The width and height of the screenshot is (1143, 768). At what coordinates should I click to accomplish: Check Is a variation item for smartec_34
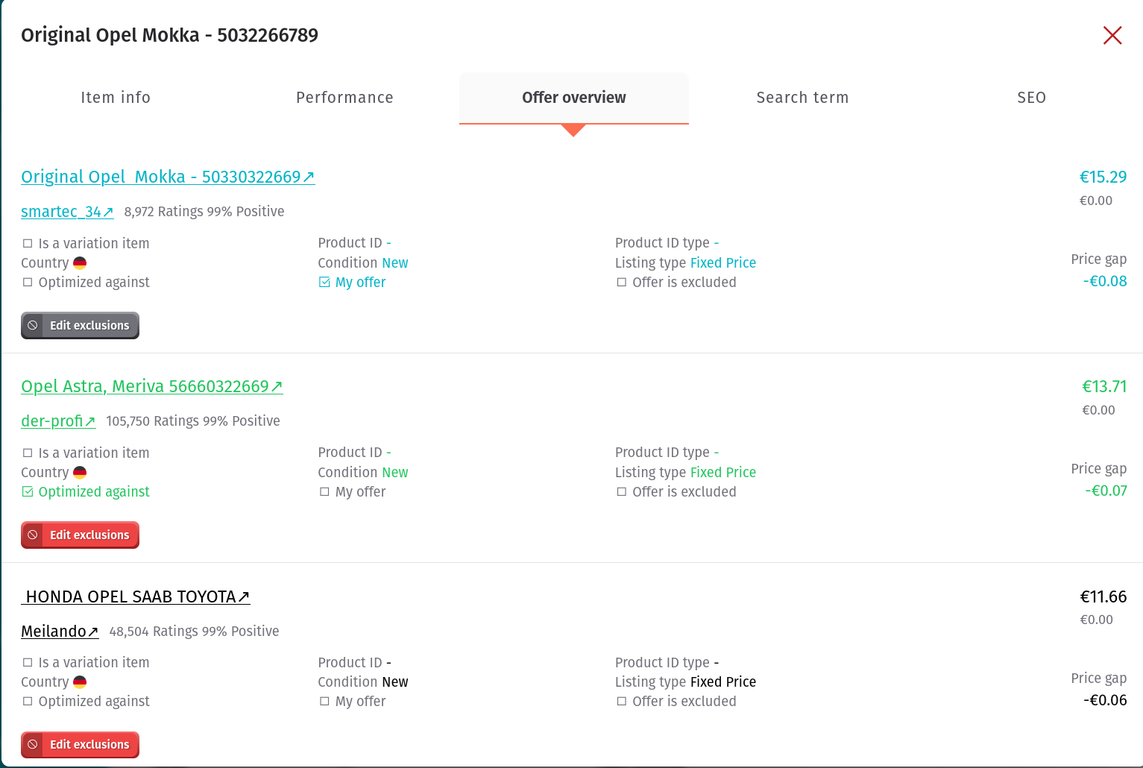pos(28,244)
